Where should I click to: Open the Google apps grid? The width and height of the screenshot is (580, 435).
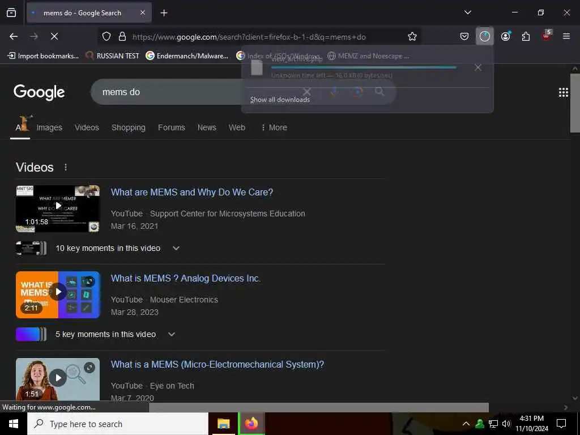coord(563,92)
